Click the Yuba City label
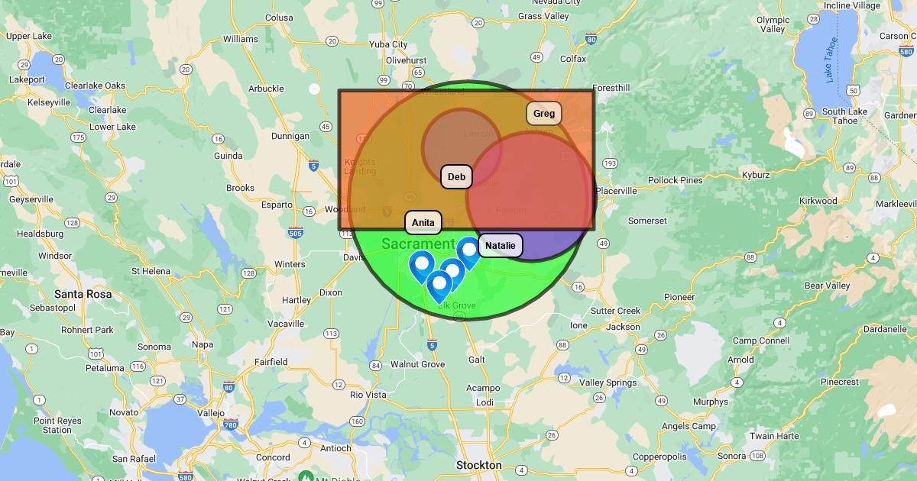Screen dimensions: 917x481 click(x=388, y=44)
